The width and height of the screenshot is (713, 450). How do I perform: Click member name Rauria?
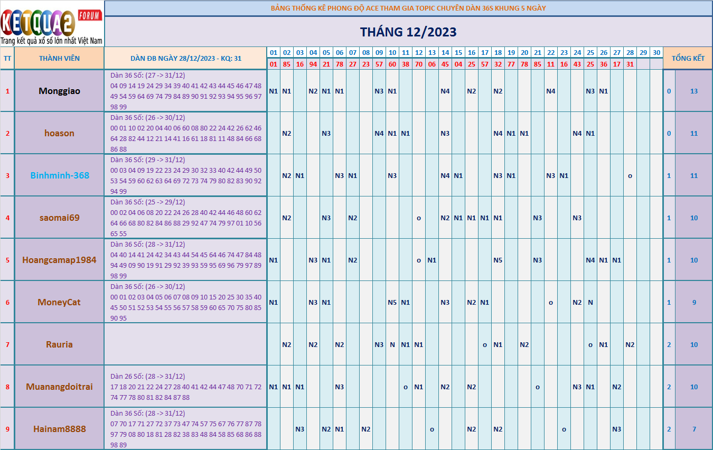[x=59, y=344]
